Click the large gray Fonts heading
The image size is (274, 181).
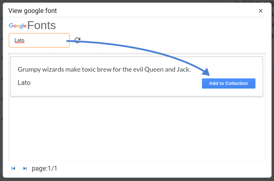[x=42, y=26]
